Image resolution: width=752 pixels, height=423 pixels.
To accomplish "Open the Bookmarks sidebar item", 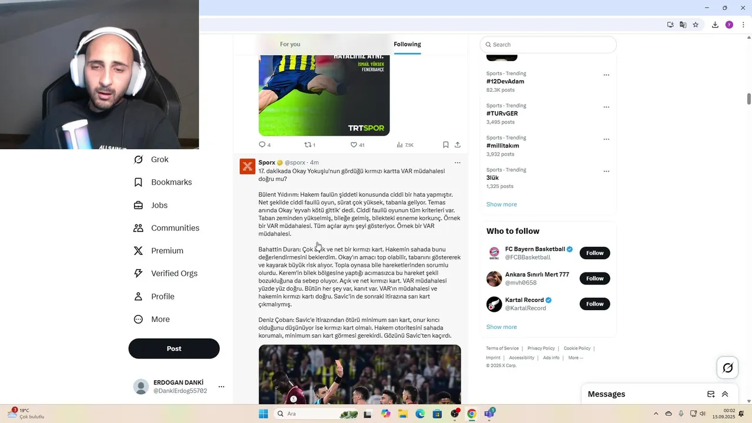I will click(163, 182).
